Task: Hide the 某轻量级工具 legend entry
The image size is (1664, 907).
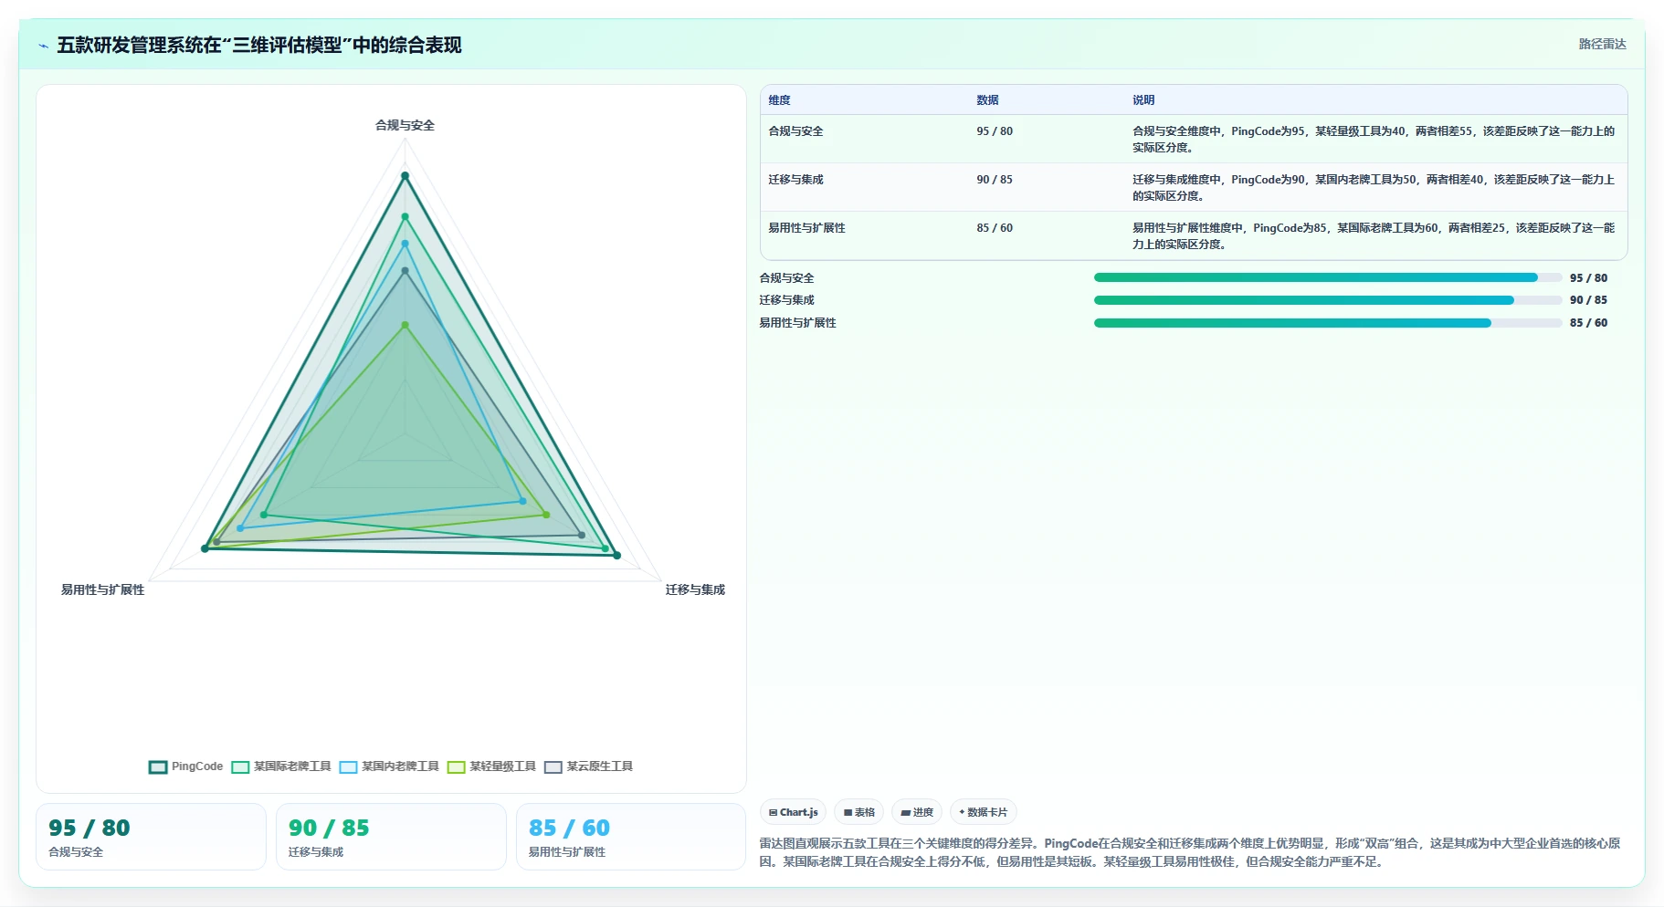Action: pos(491,766)
